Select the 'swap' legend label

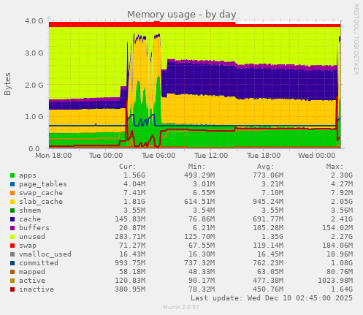click(x=28, y=246)
